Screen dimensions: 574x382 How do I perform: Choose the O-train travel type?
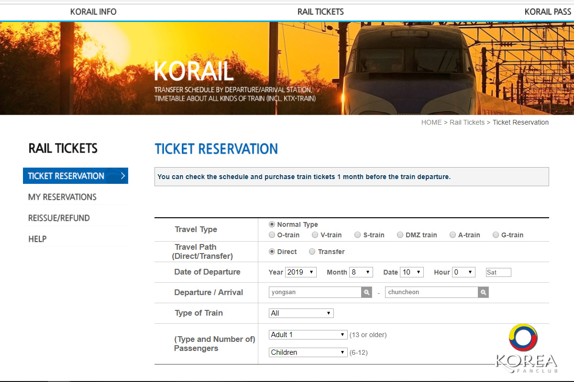[x=272, y=235]
